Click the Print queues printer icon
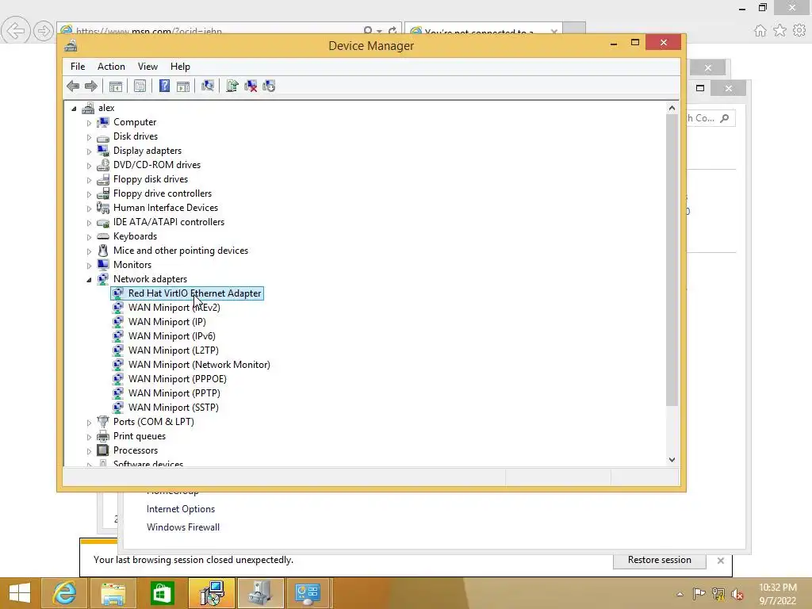 point(103,436)
